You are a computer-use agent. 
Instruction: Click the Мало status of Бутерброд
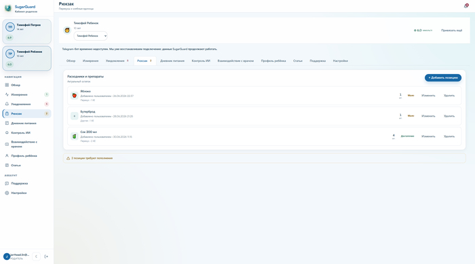tap(411, 116)
